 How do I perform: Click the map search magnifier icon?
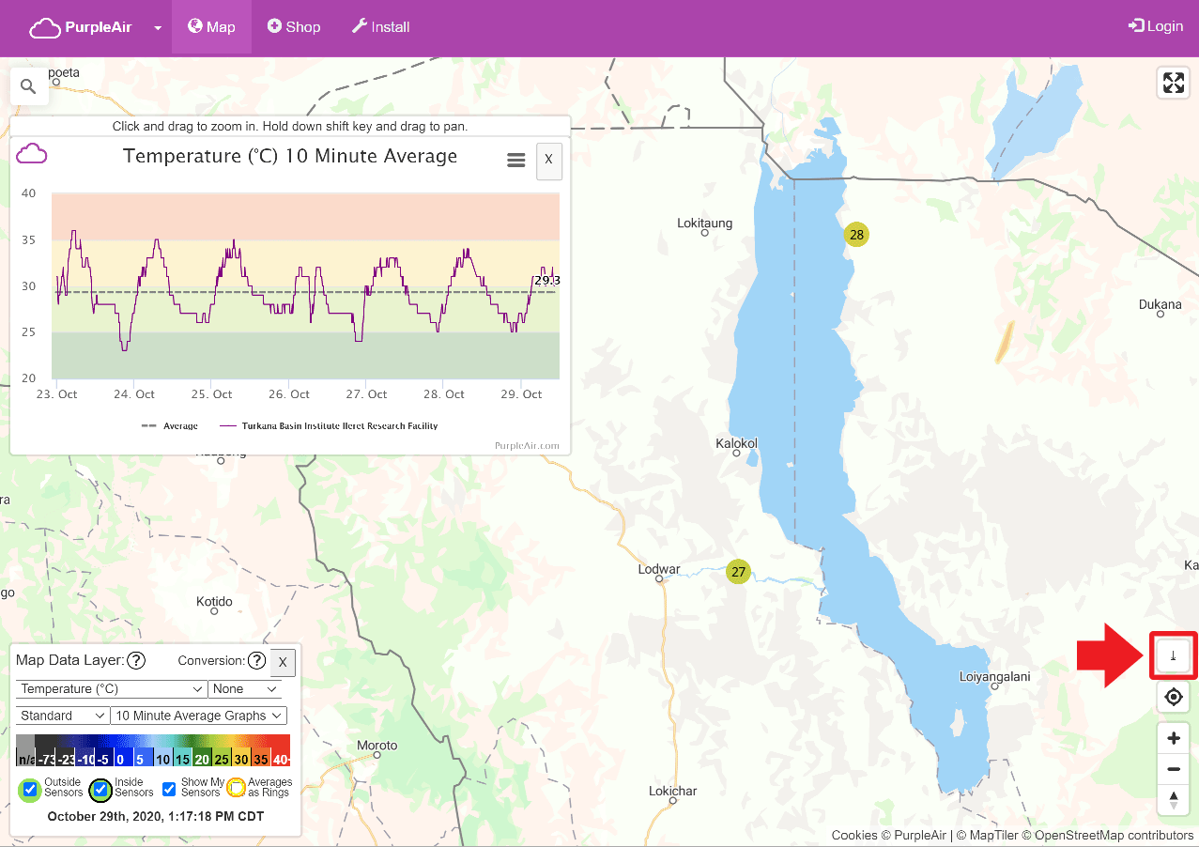pyautogui.click(x=28, y=86)
